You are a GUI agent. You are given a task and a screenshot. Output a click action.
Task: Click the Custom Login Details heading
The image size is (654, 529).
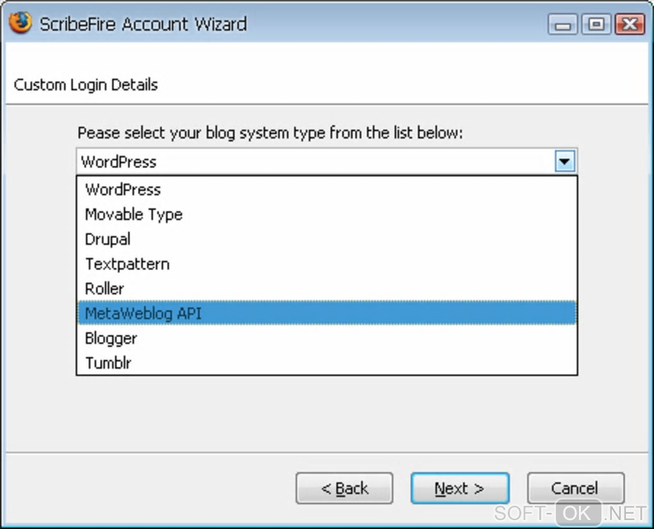point(86,85)
